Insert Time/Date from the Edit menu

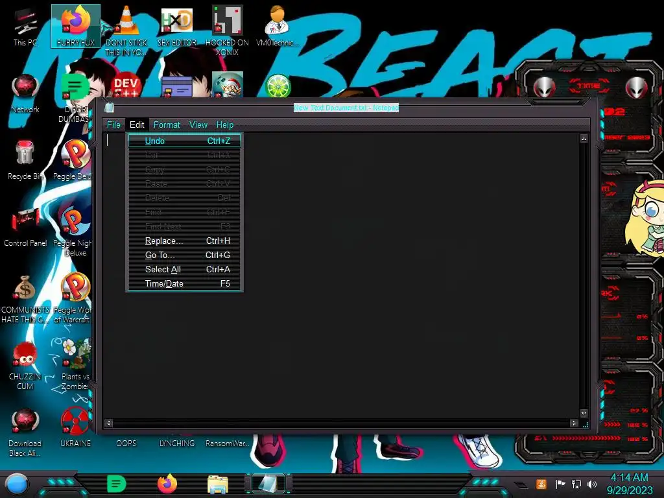click(184, 283)
